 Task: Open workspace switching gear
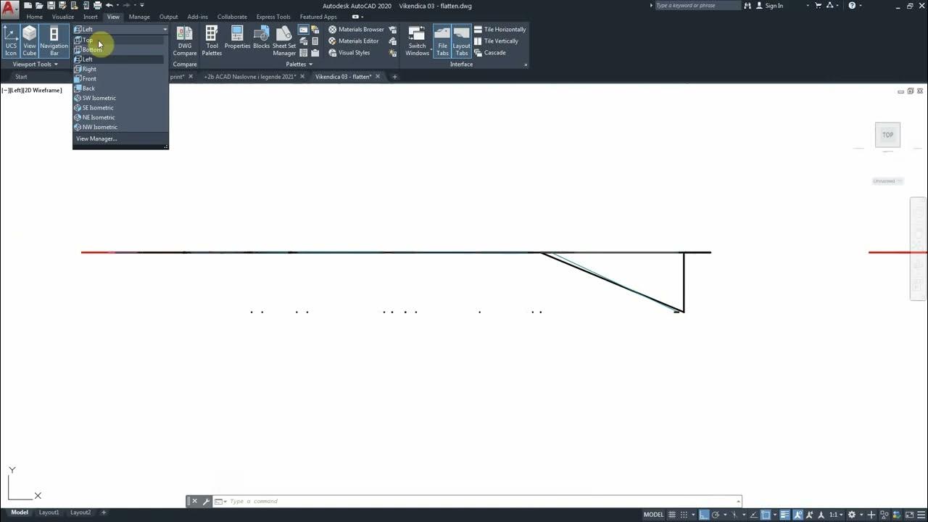point(853,515)
